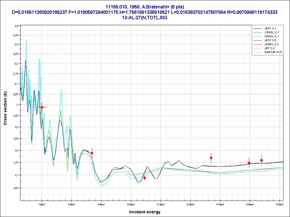
Task: Click the 'Cross section (b)' axis label
Action: pos(5,108)
